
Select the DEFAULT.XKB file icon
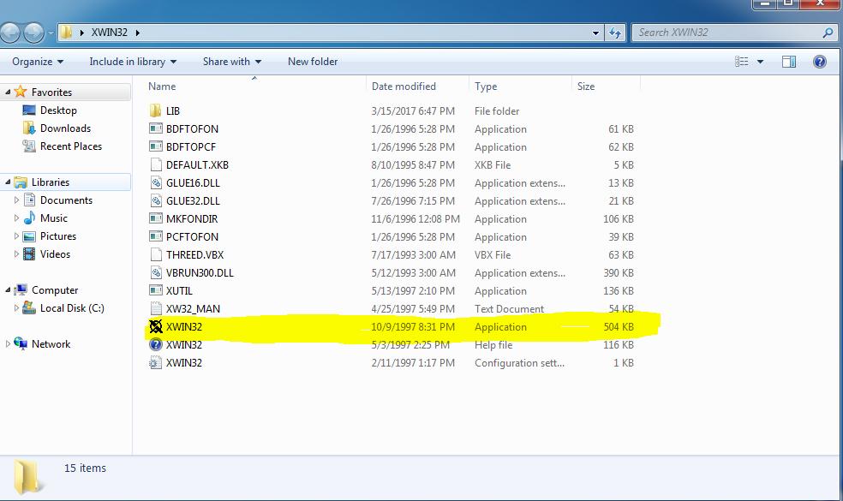click(155, 164)
